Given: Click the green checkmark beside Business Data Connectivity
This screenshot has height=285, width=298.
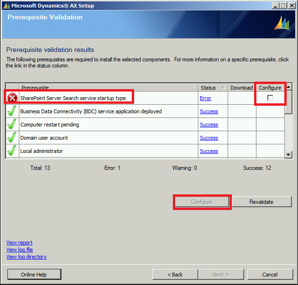Looking at the screenshot, I should 12,111.
